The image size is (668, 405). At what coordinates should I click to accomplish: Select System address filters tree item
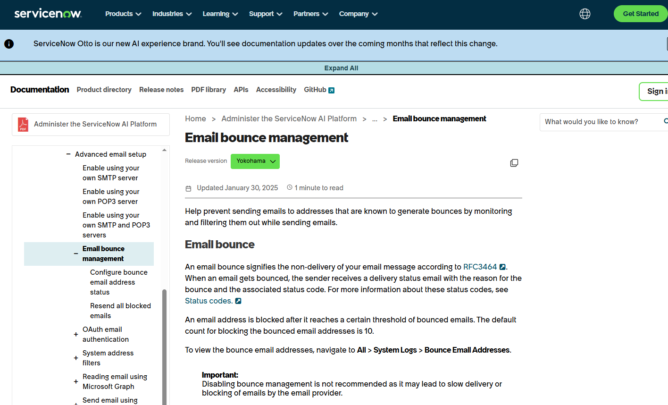[x=108, y=358]
